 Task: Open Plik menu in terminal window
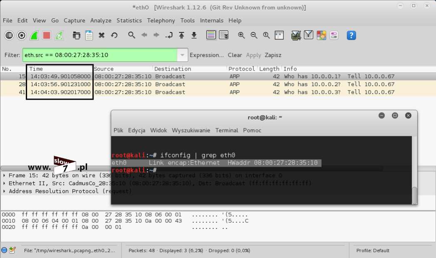pyautogui.click(x=118, y=130)
